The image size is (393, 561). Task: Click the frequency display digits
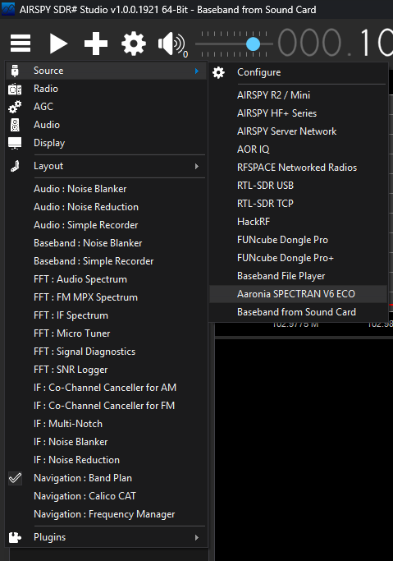(335, 43)
